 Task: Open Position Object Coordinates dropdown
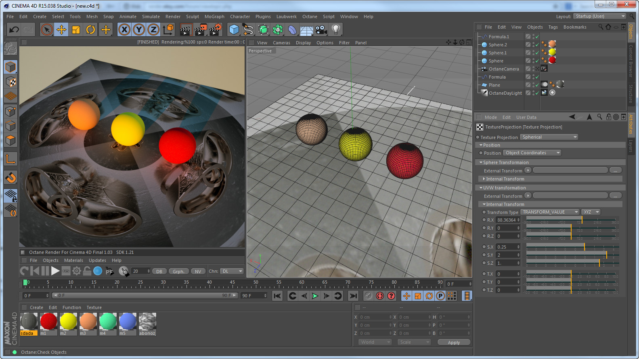pyautogui.click(x=532, y=153)
